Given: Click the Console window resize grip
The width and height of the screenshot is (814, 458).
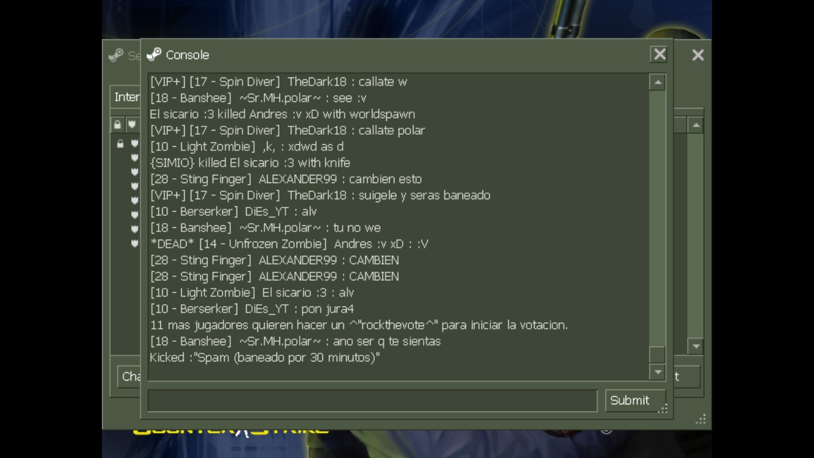Looking at the screenshot, I should pyautogui.click(x=662, y=409).
